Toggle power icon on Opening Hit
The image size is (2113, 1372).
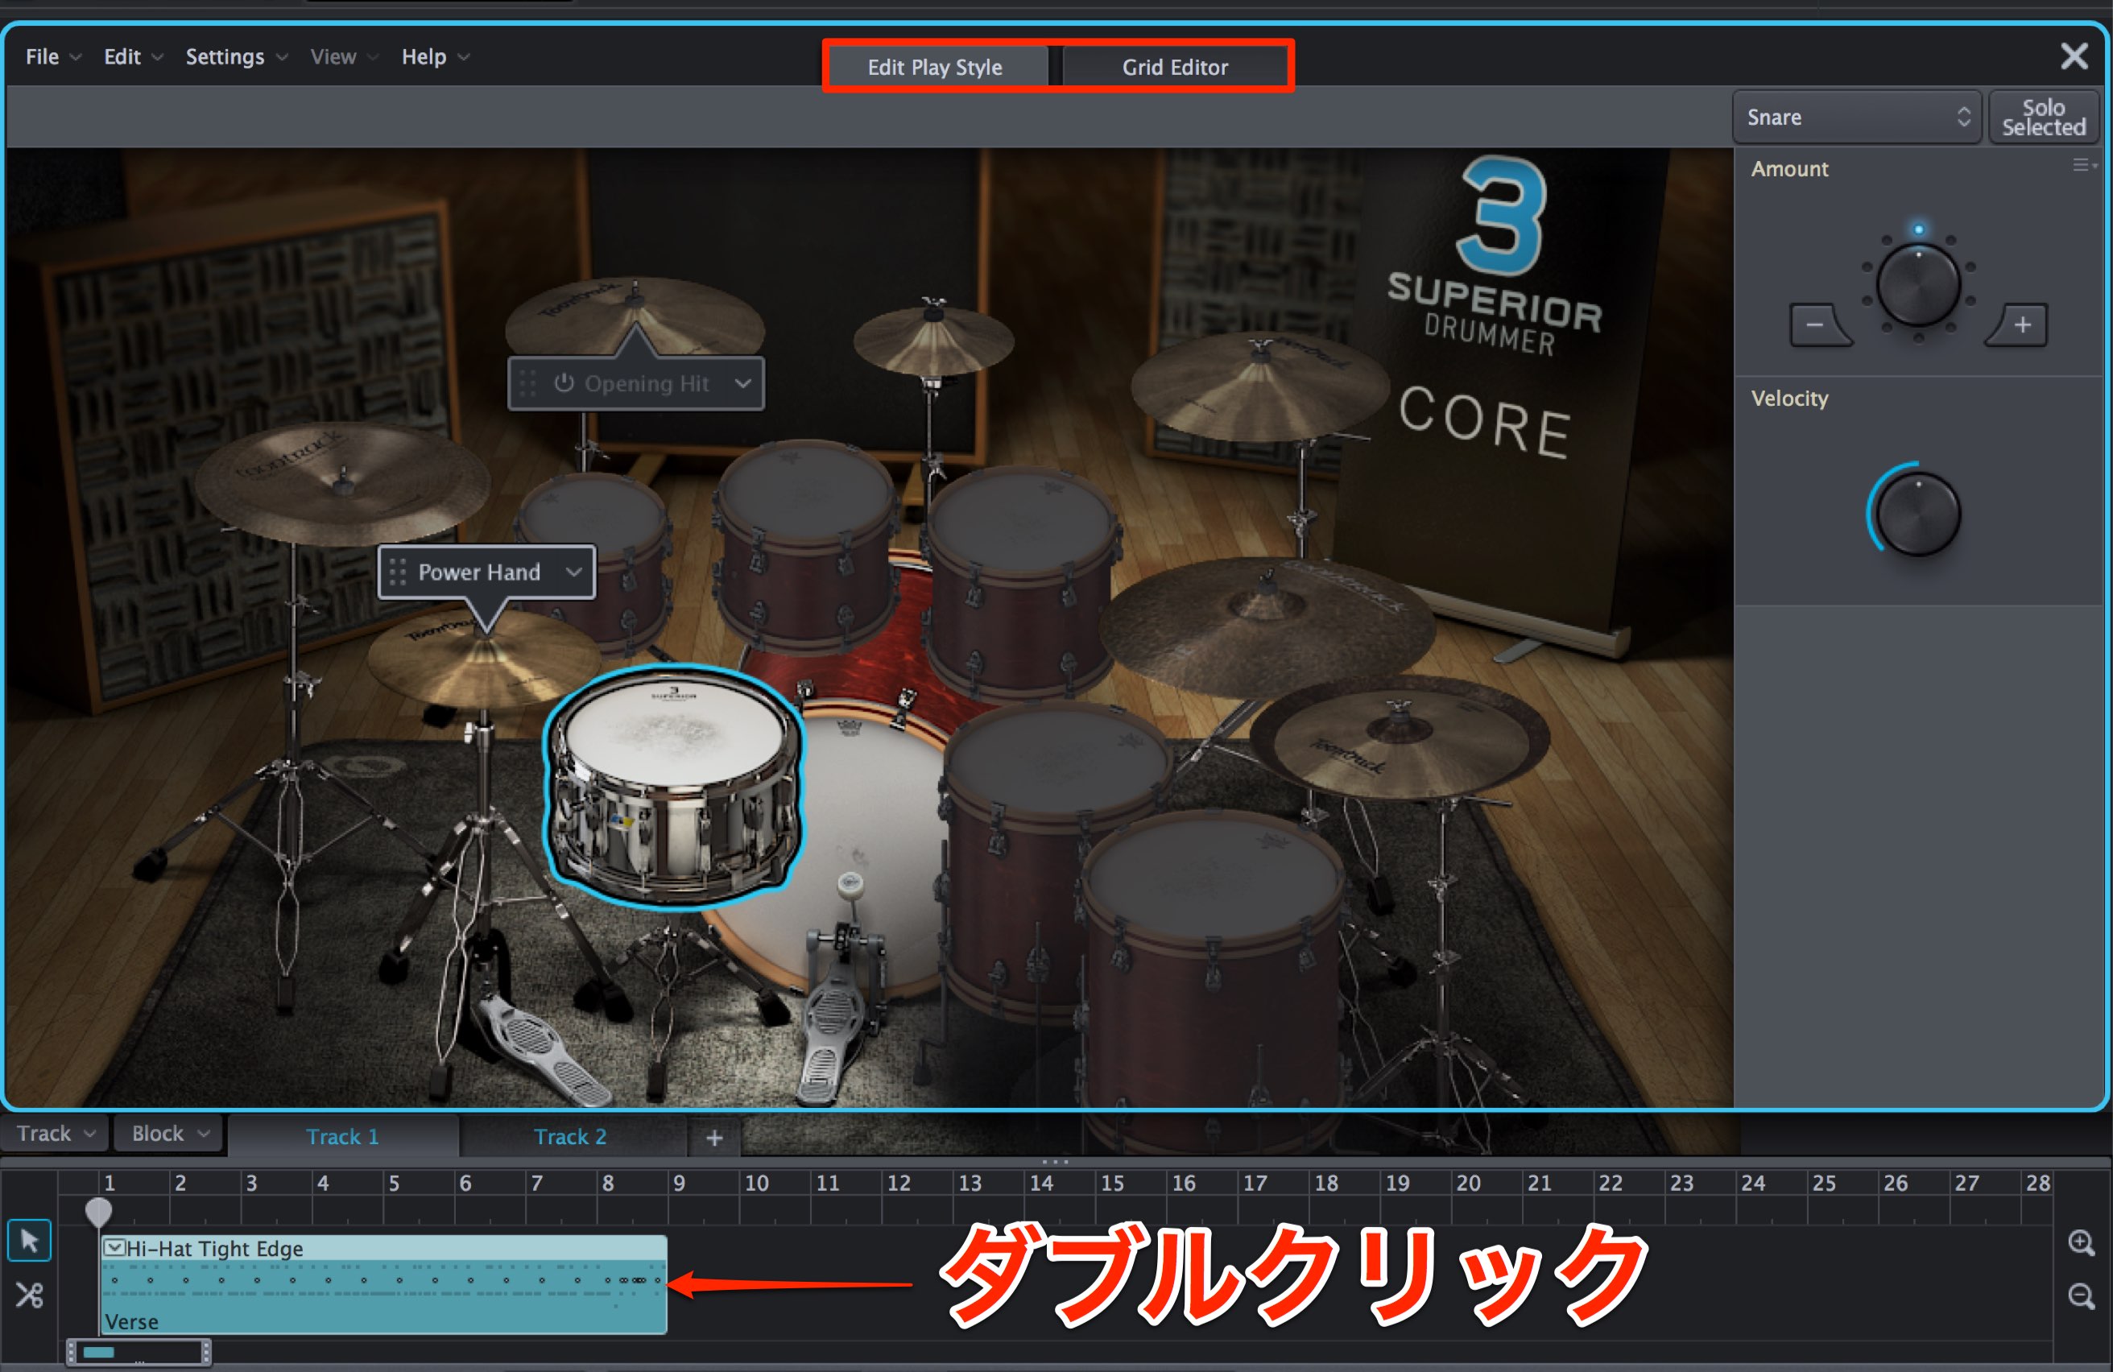pos(564,383)
